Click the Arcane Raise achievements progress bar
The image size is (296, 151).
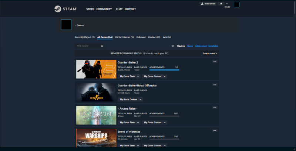[x=164, y=116]
